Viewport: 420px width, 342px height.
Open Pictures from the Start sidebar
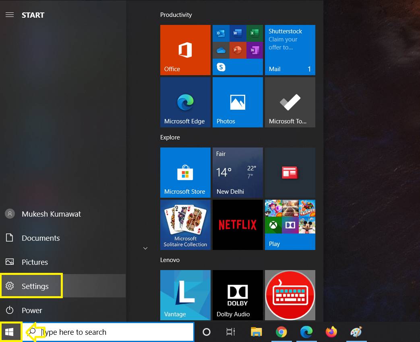(x=63, y=262)
